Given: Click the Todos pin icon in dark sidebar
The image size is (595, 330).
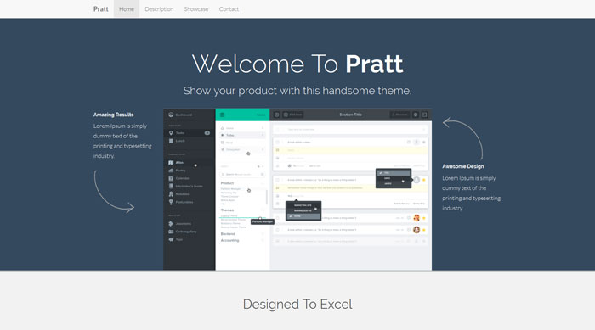Looking at the screenshot, I should point(171,133).
